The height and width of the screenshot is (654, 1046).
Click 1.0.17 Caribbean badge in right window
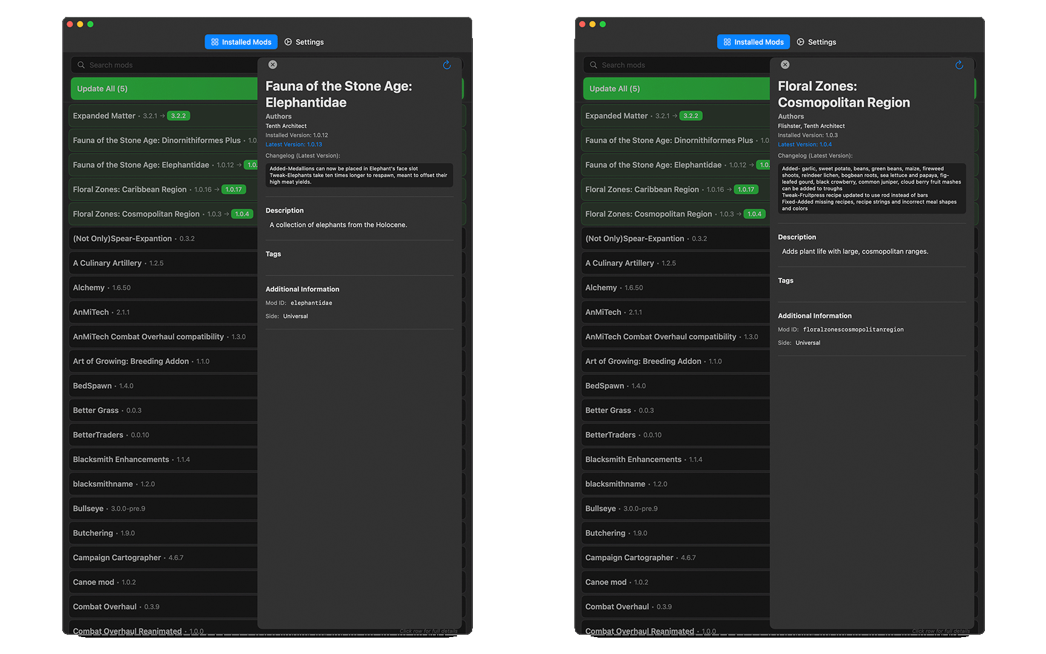click(x=746, y=190)
